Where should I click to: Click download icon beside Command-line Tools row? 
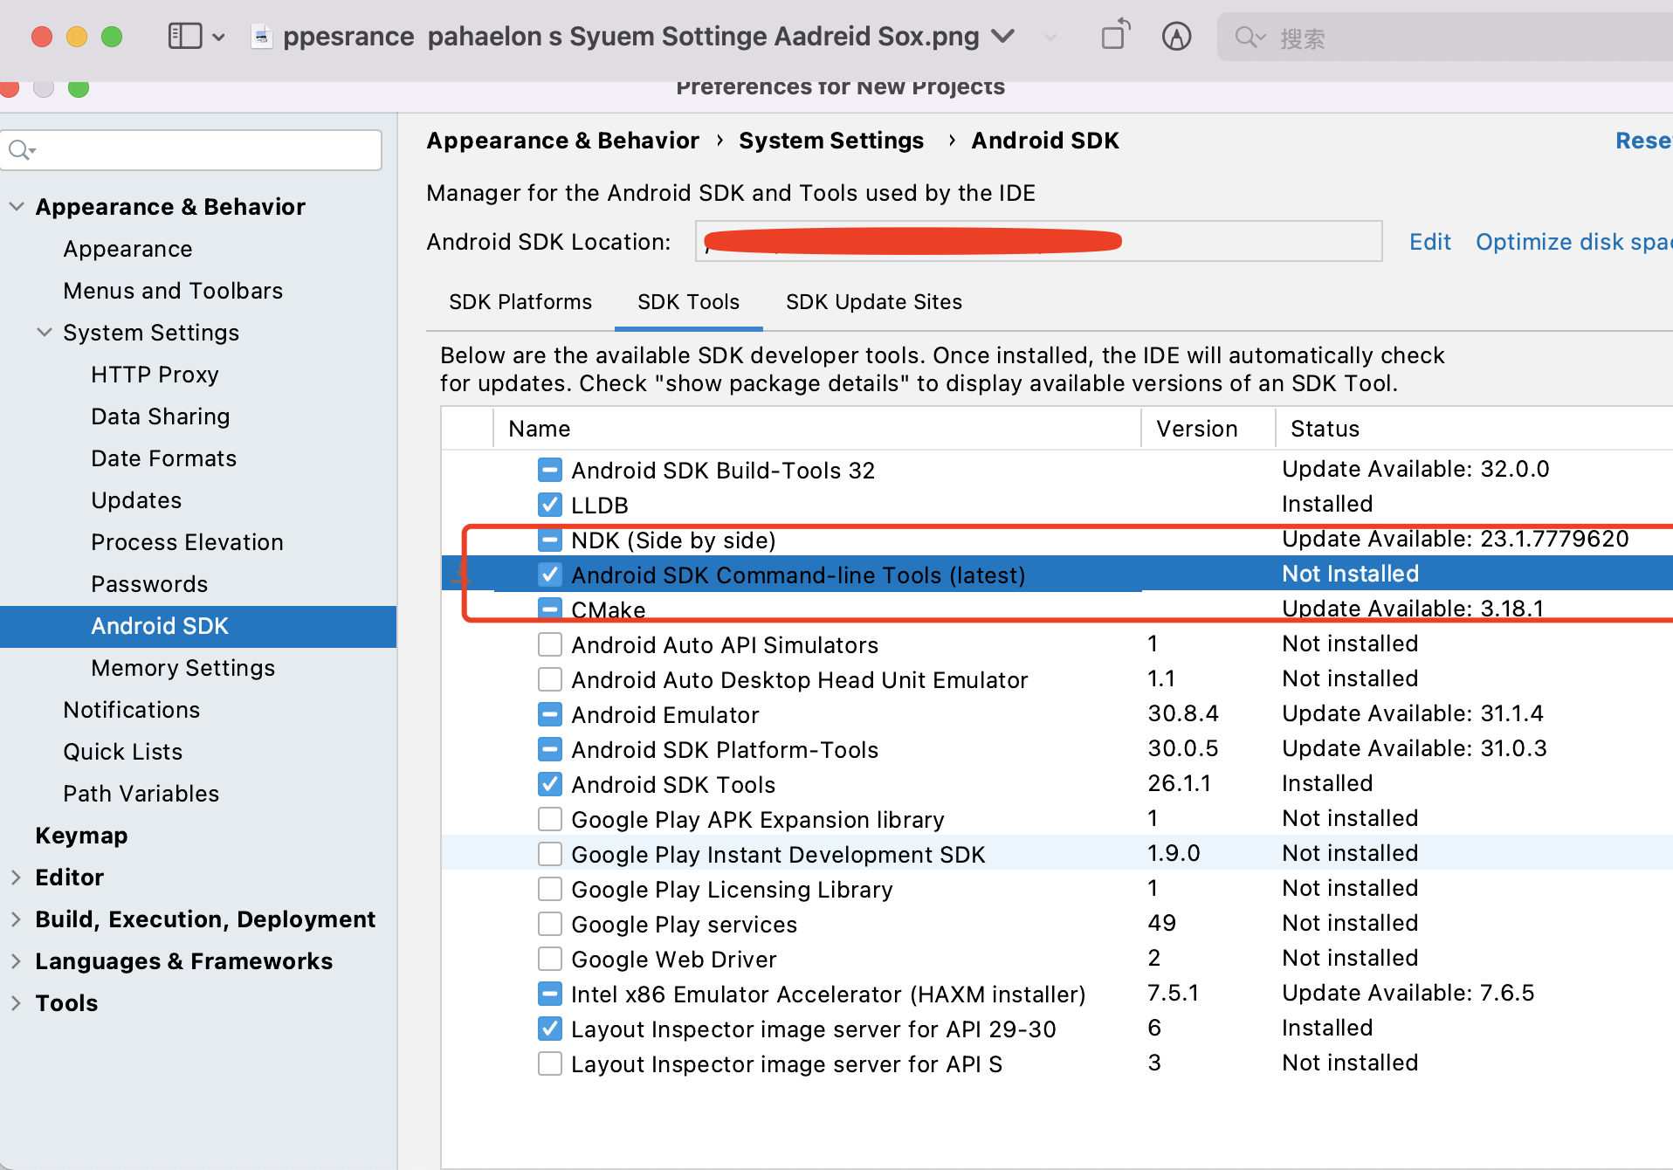coord(460,575)
